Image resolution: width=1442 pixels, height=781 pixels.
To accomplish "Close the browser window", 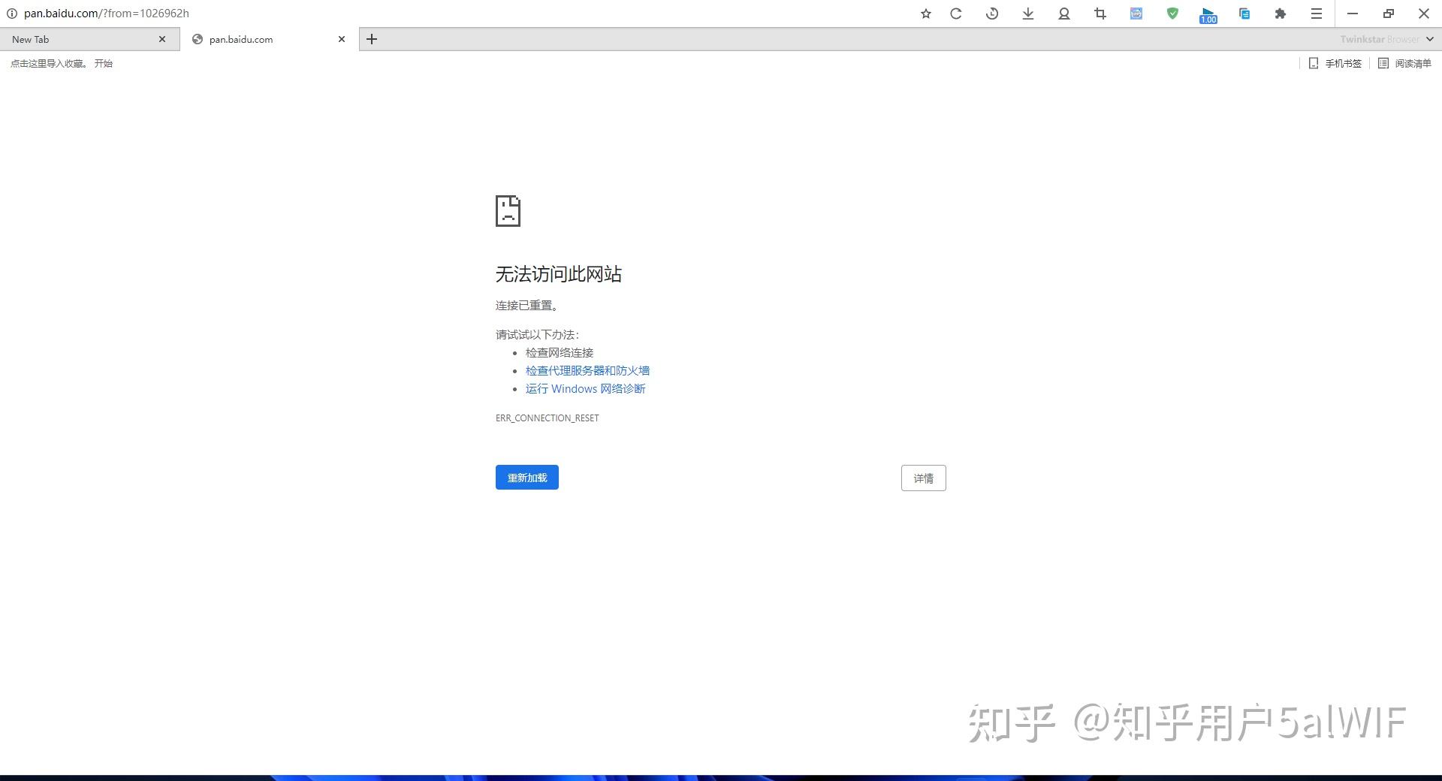I will click(x=1424, y=14).
